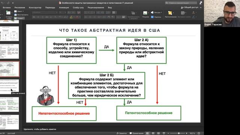Click the zoom in plus button
240x135 pixels.
pyautogui.click(x=186, y=133)
